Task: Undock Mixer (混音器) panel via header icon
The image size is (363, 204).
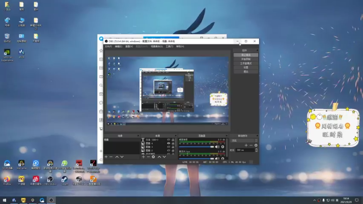Action: pos(226,136)
